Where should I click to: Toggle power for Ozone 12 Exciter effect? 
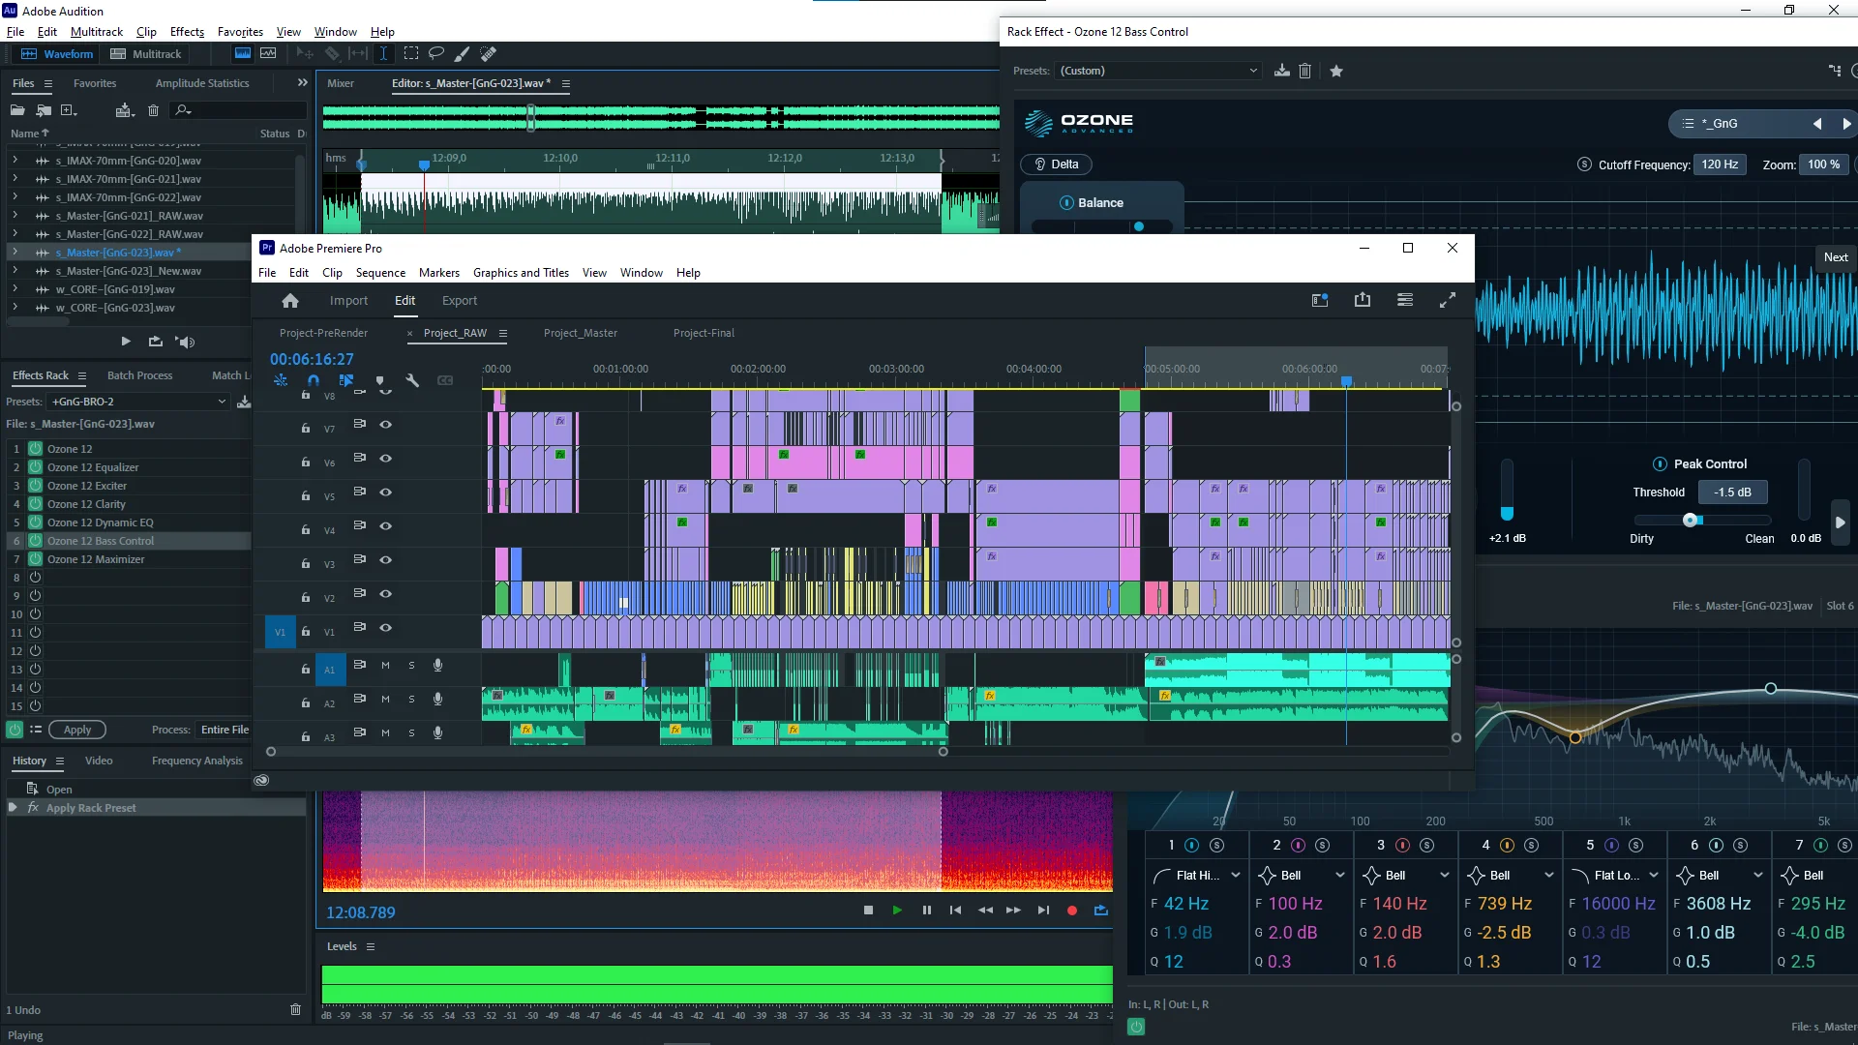point(36,486)
